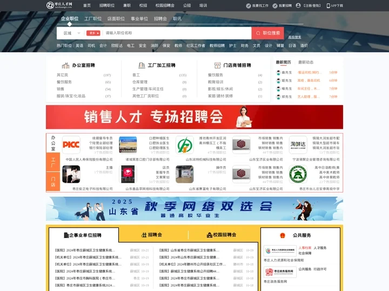389x291 pixels.
Task: Click 人事档案 public service link
Action: click(x=305, y=248)
